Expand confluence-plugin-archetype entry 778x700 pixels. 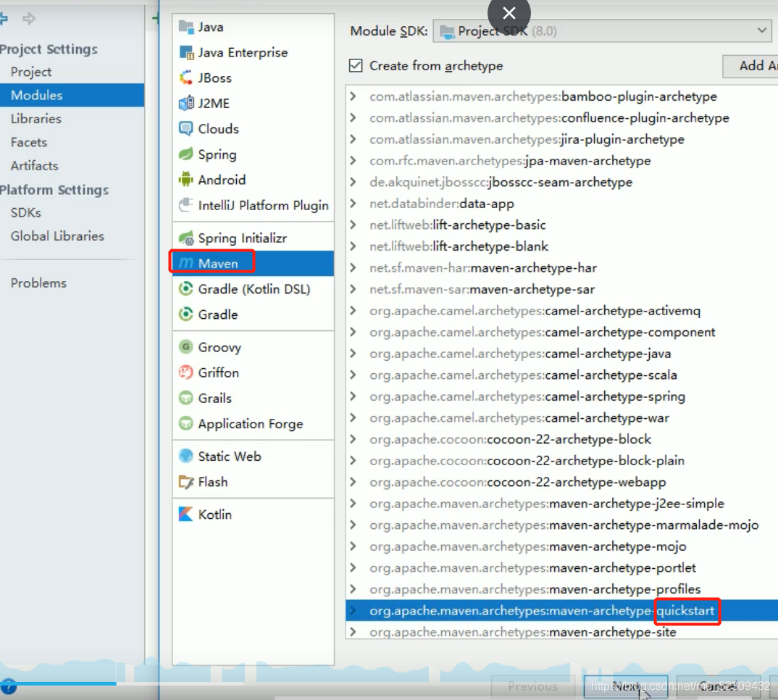353,117
